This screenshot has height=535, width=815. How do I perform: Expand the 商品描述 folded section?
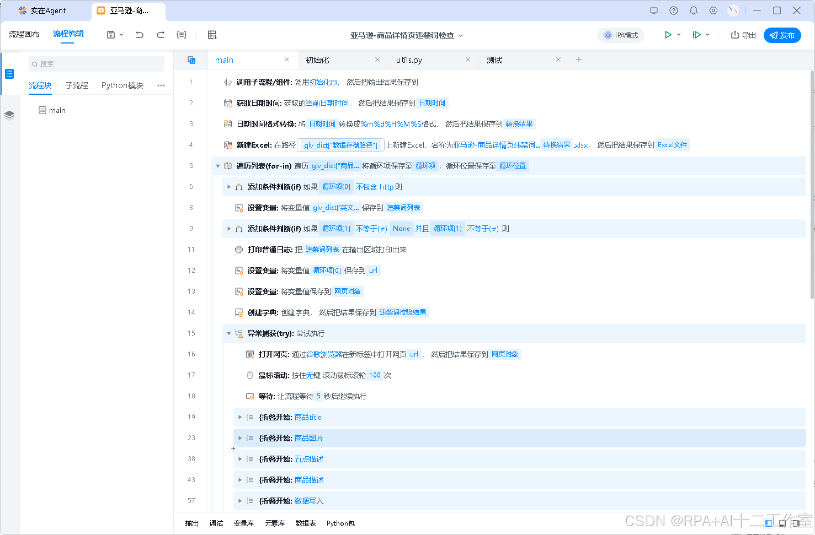(x=240, y=480)
